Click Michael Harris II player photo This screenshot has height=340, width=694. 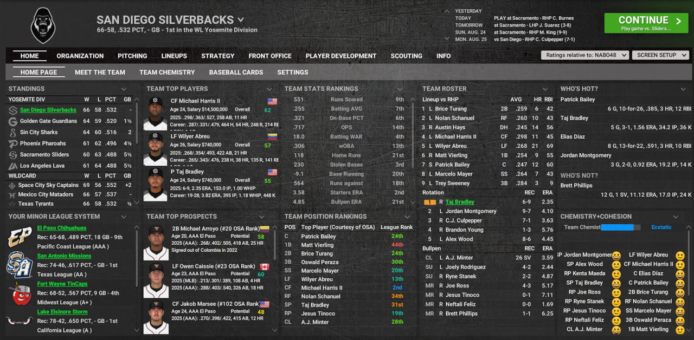(x=155, y=114)
